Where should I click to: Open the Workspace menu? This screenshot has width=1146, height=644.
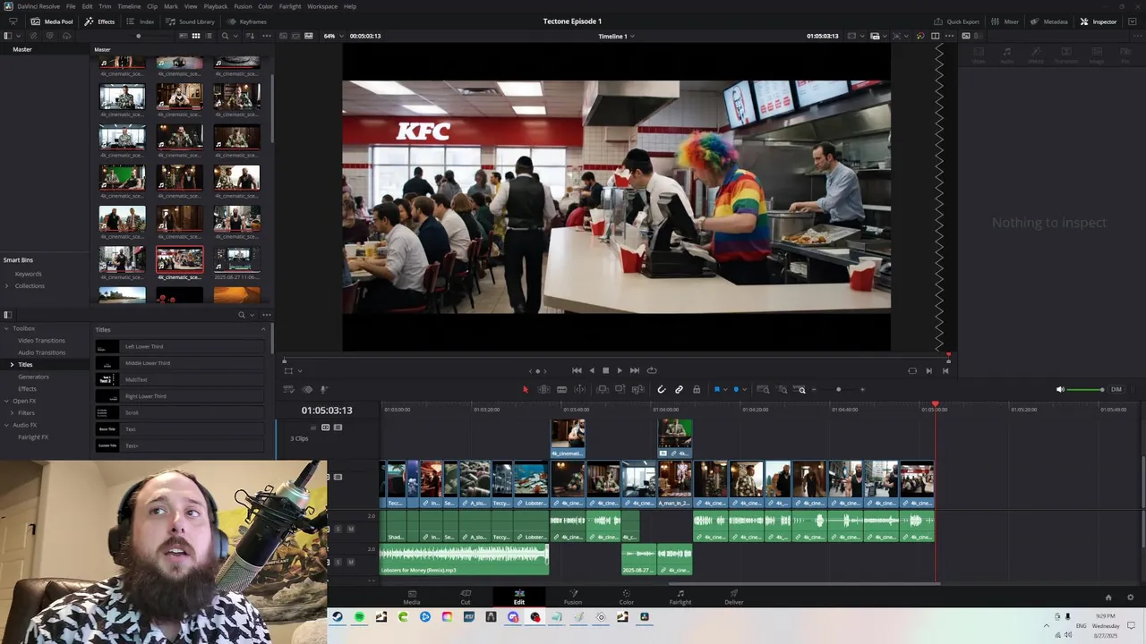pos(322,6)
